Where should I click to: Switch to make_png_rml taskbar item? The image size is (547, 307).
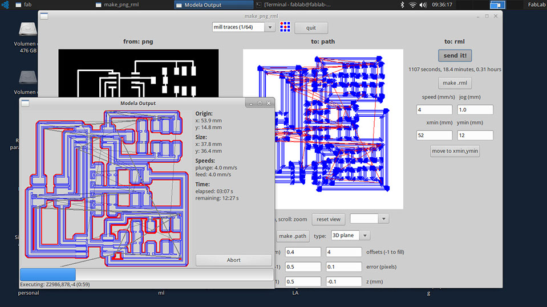(x=117, y=5)
